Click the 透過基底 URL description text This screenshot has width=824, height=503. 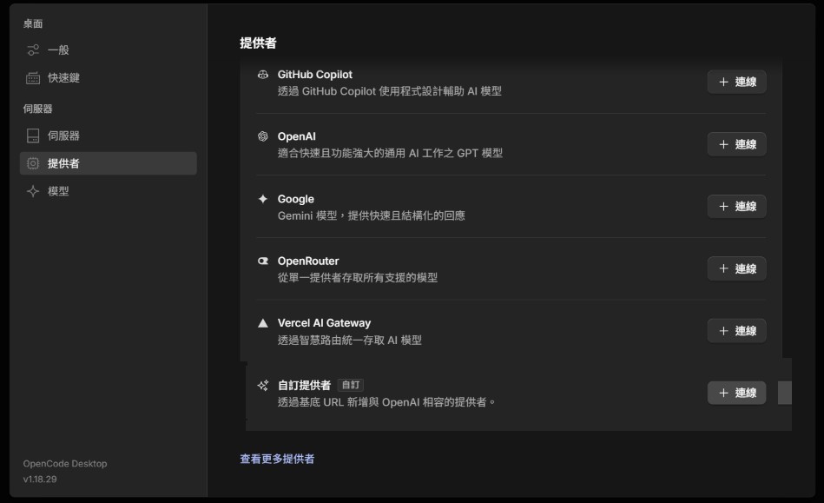[x=386, y=402]
